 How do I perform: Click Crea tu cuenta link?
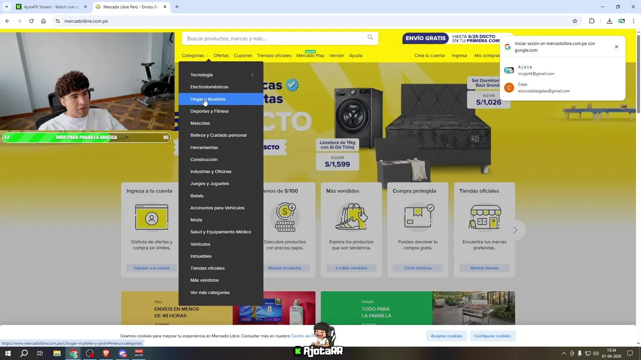click(429, 55)
